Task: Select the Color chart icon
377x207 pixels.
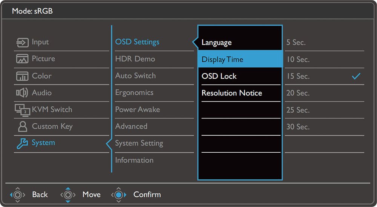Action: pyautogui.click(x=22, y=76)
